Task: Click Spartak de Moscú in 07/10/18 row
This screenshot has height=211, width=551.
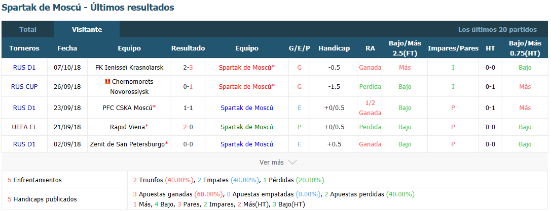Action: click(247, 68)
